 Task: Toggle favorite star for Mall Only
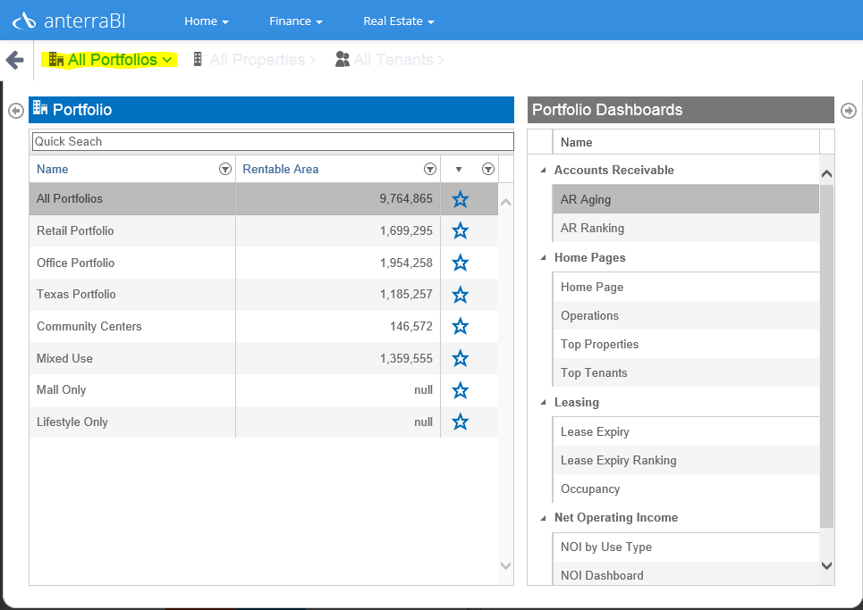coord(461,390)
